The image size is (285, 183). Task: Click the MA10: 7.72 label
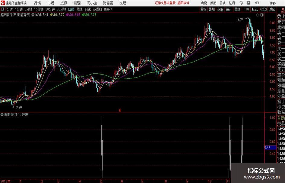coord(57,15)
